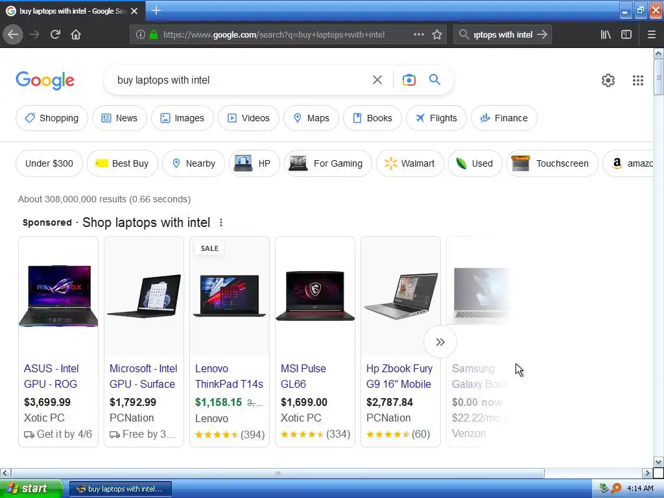Open Google quick settings gear
This screenshot has width=664, height=498.
pos(608,80)
